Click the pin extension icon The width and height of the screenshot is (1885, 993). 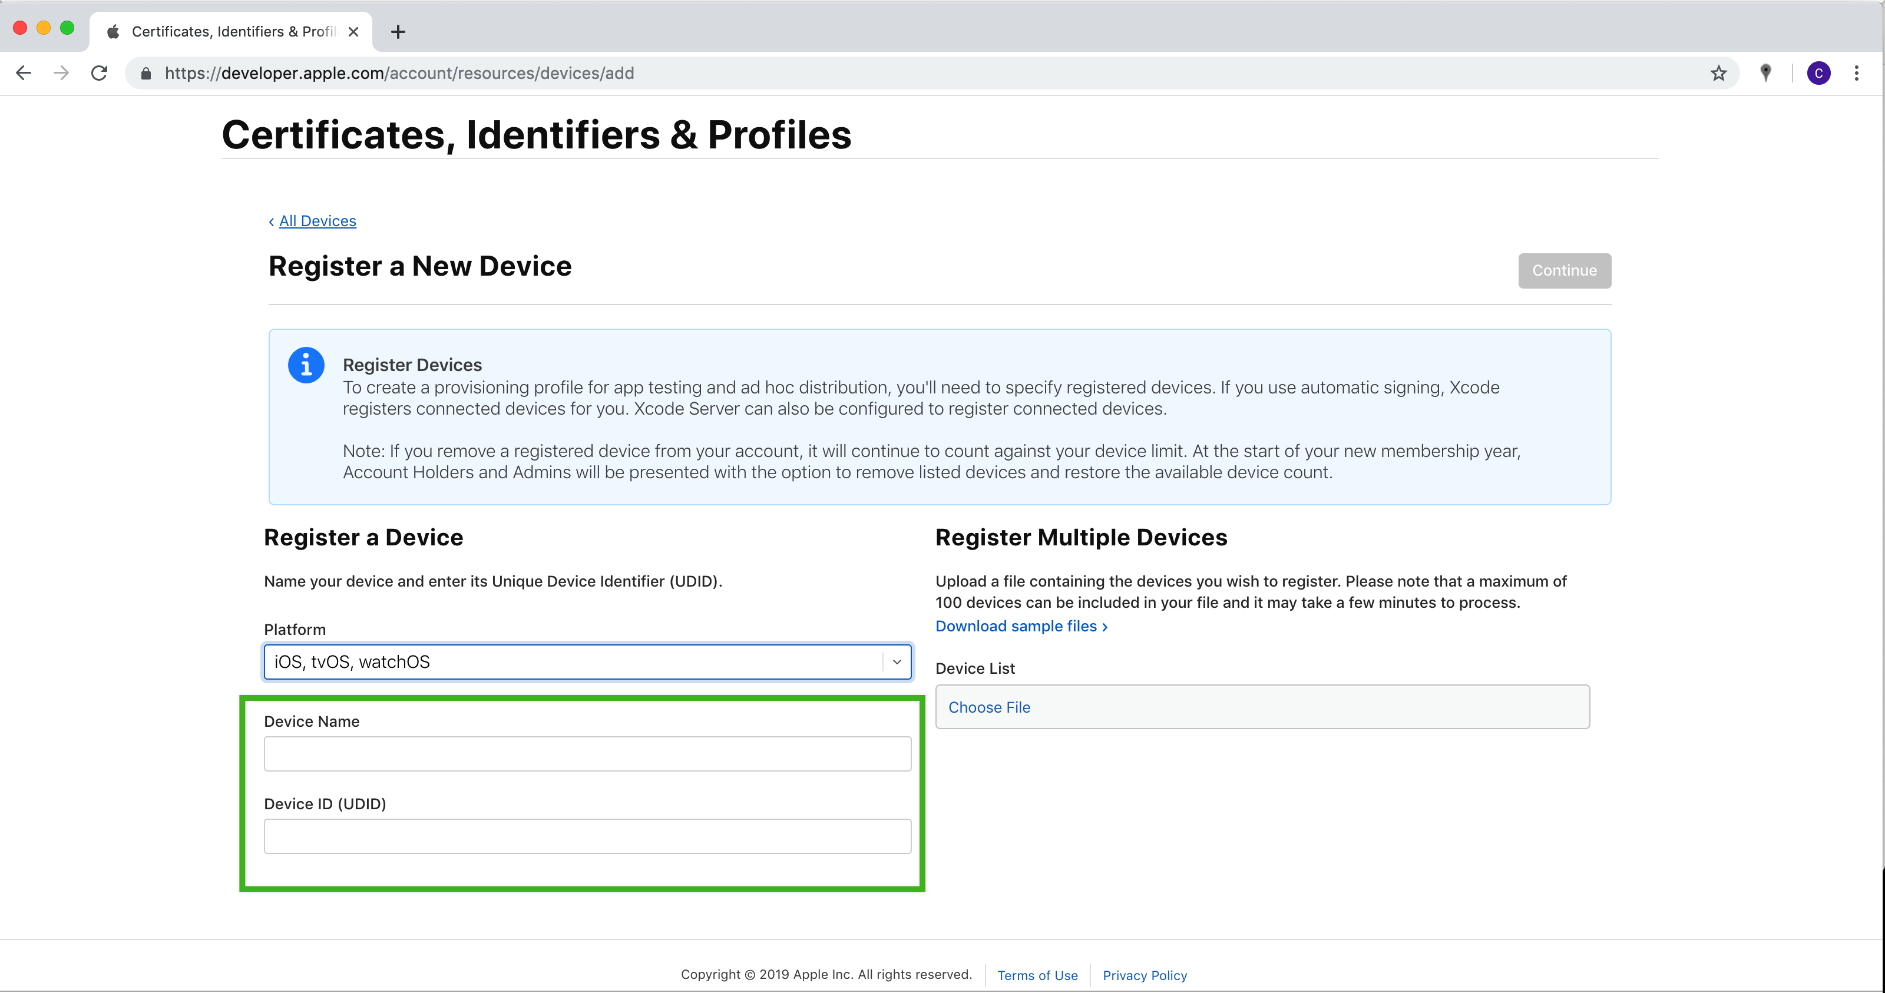click(x=1766, y=72)
